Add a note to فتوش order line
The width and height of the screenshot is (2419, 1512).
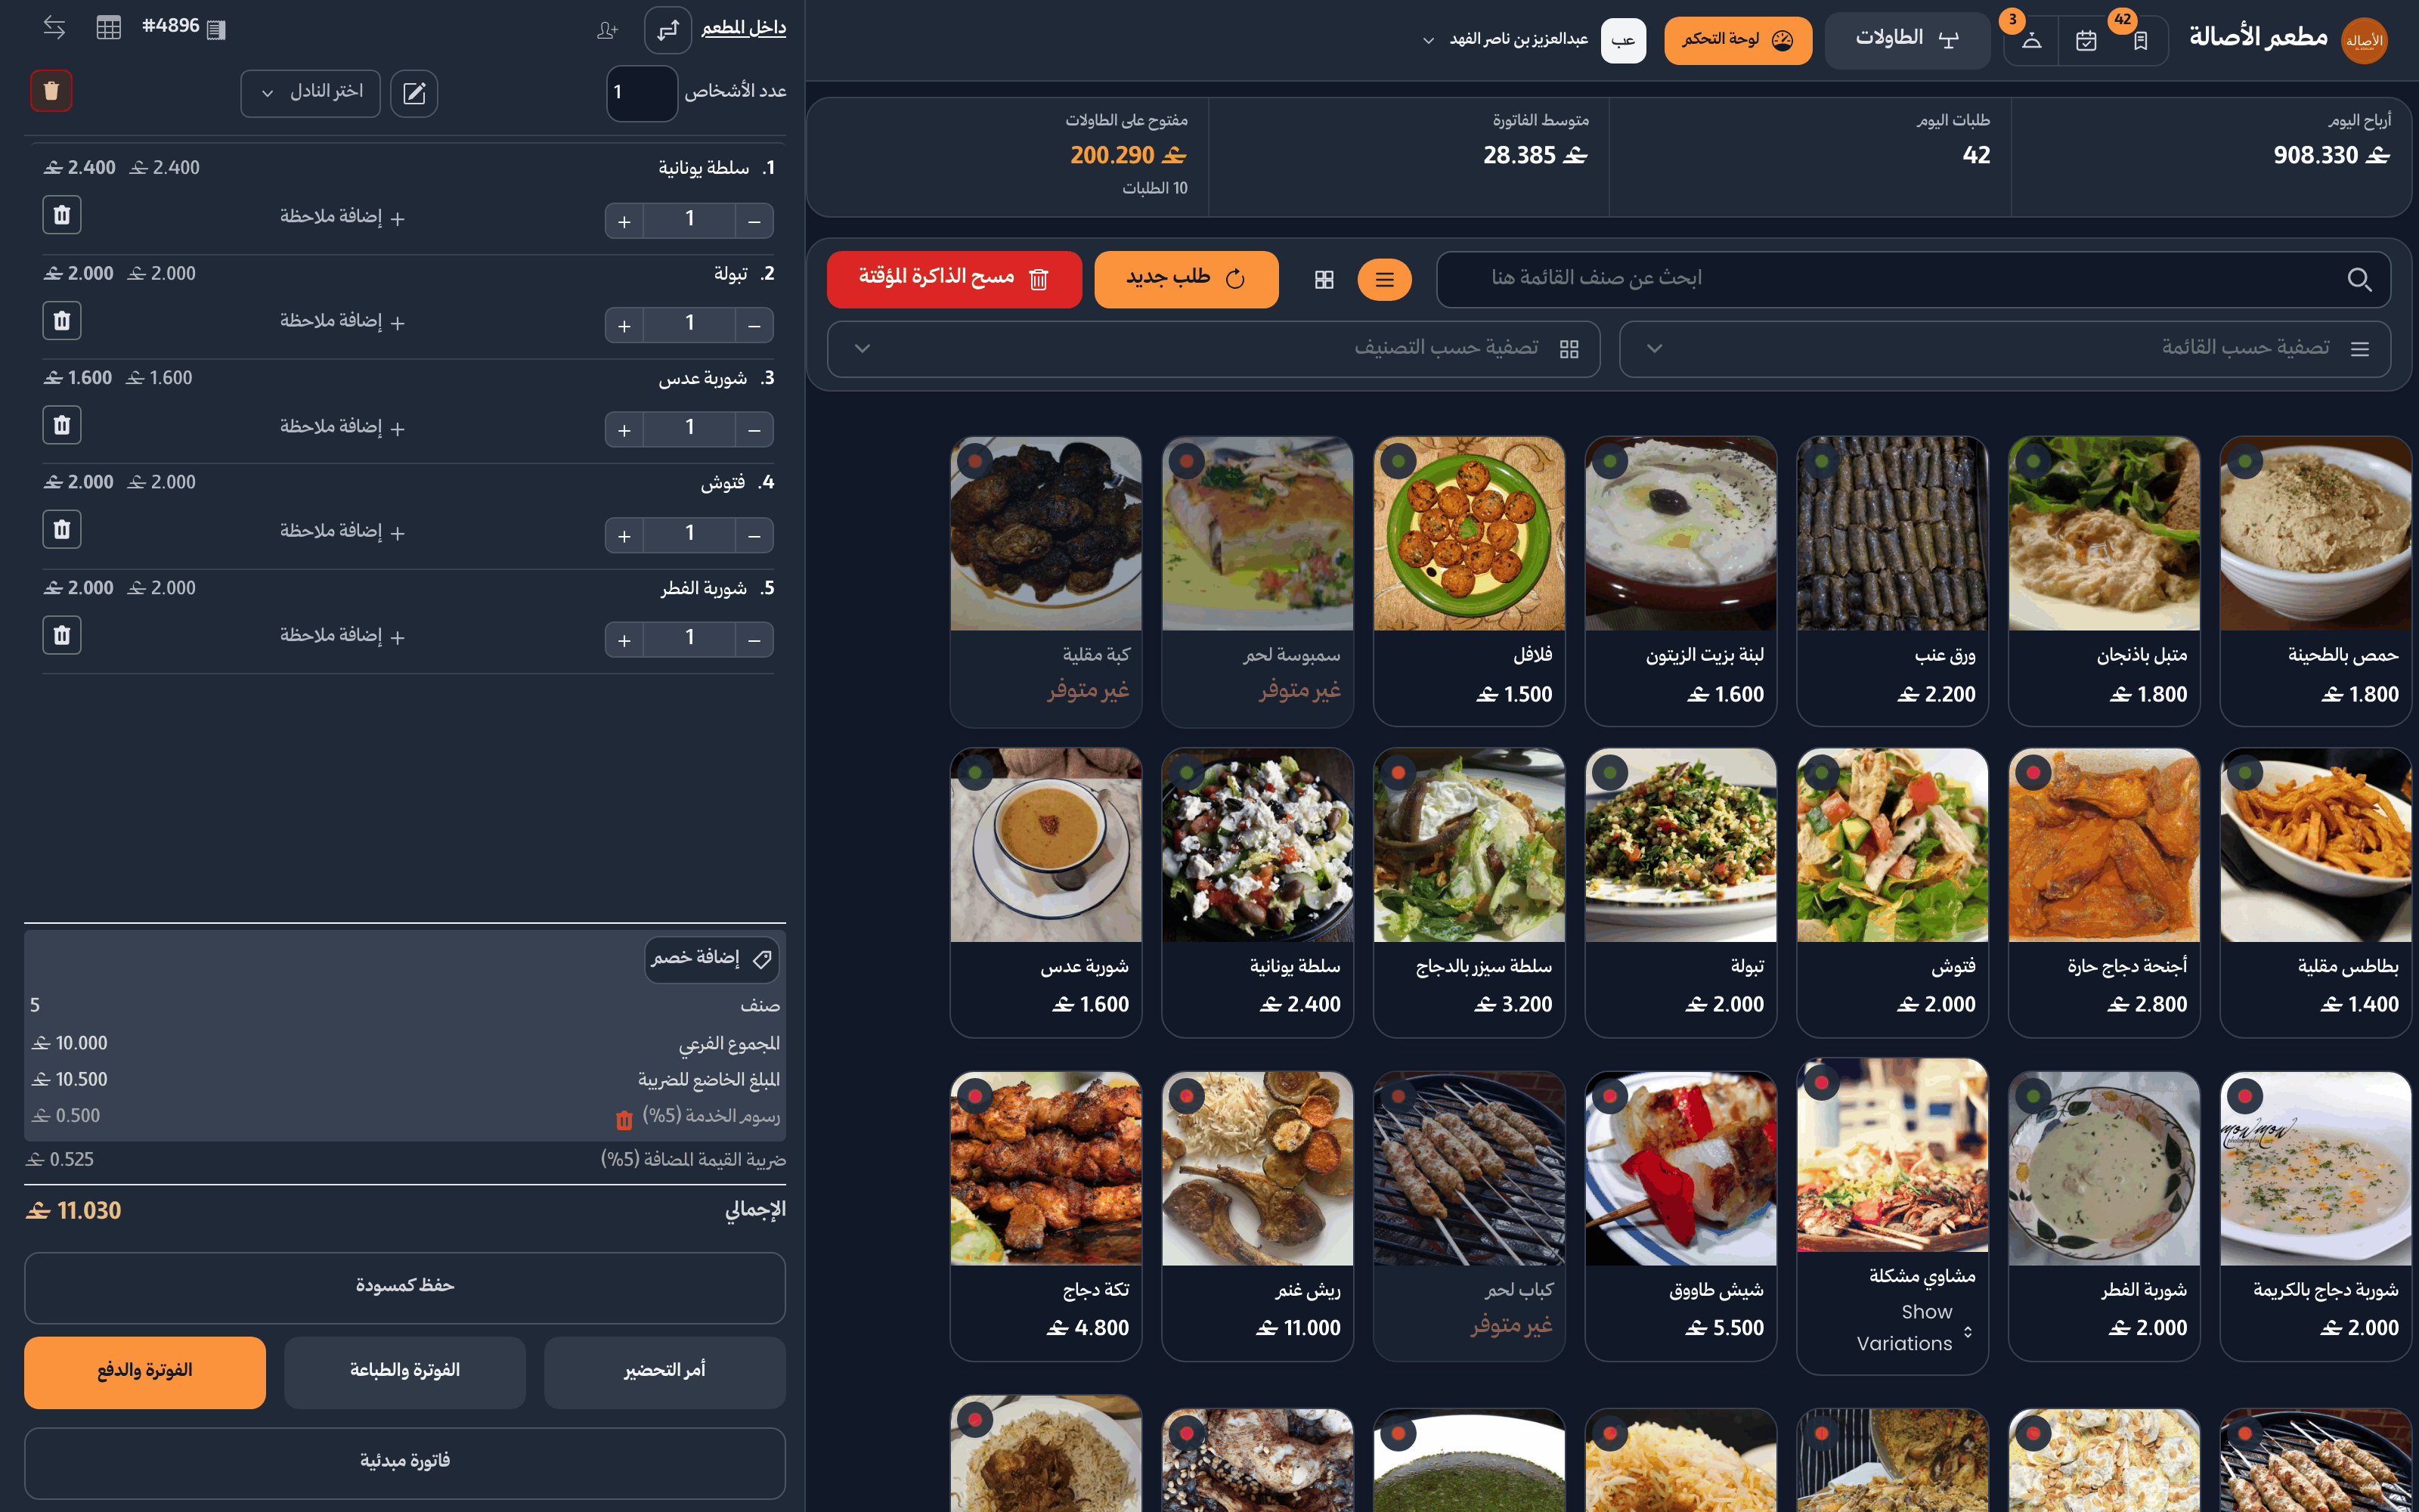(x=342, y=531)
